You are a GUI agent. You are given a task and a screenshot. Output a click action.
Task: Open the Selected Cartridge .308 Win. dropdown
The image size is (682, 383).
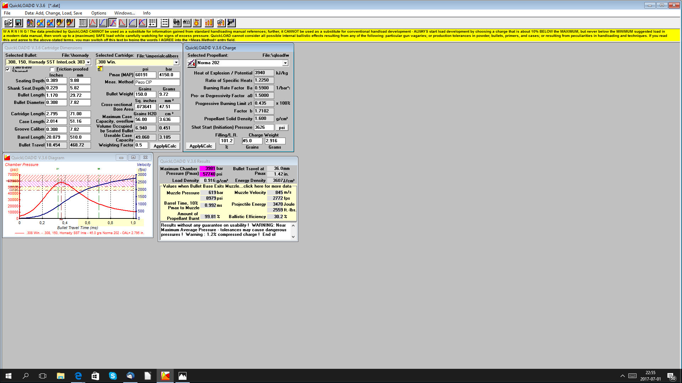176,62
